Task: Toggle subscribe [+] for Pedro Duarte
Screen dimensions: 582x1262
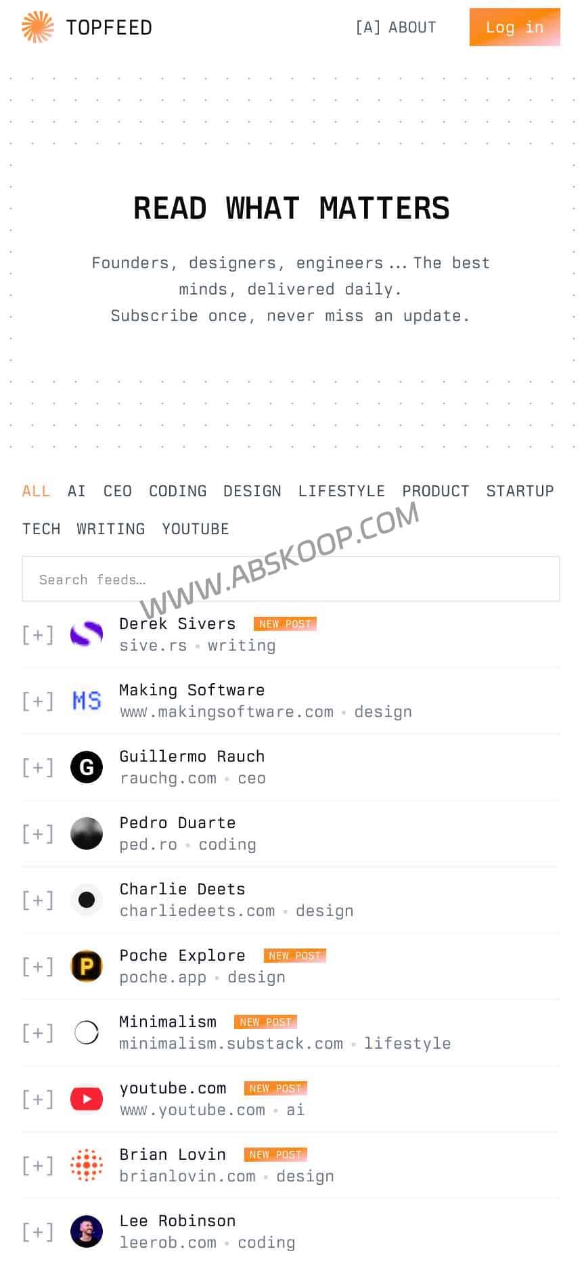Action: tap(38, 833)
